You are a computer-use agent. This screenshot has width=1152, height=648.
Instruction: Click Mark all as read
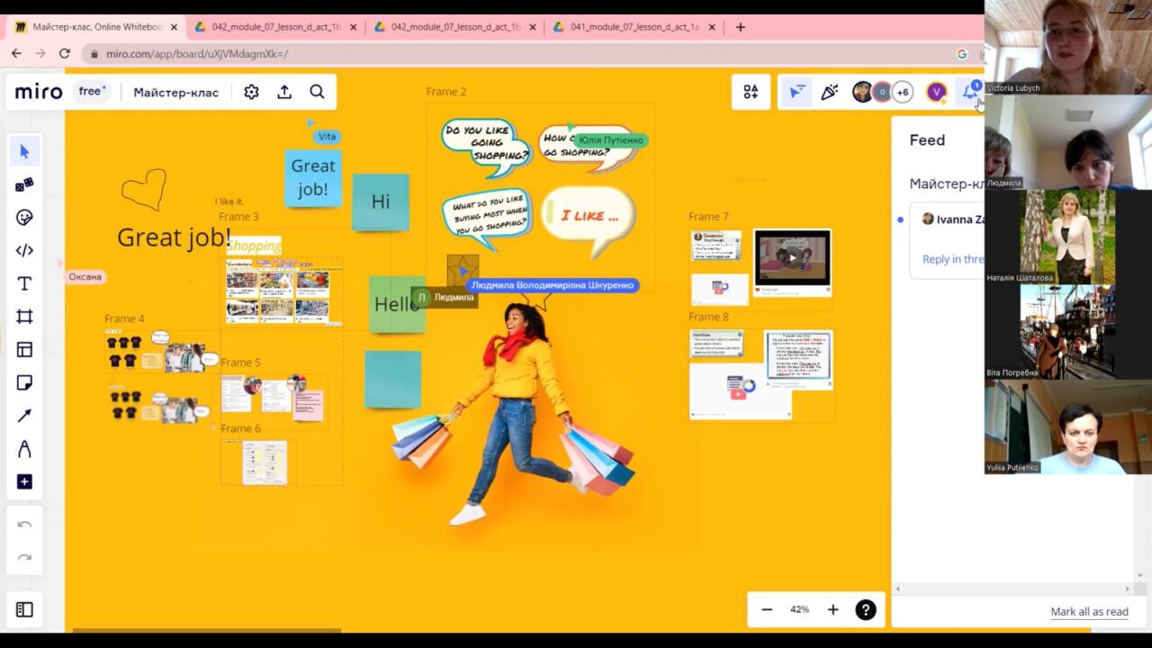(1089, 612)
